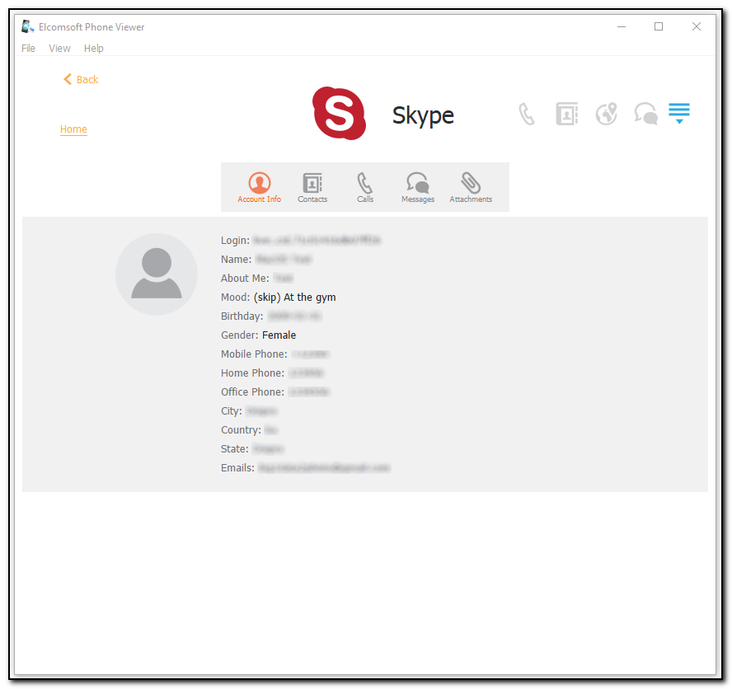The image size is (732, 689).
Task: Open the phone calls icon at top right
Action: (x=527, y=113)
